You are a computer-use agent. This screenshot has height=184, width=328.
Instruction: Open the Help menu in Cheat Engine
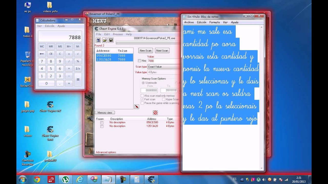pyautogui.click(x=129, y=34)
